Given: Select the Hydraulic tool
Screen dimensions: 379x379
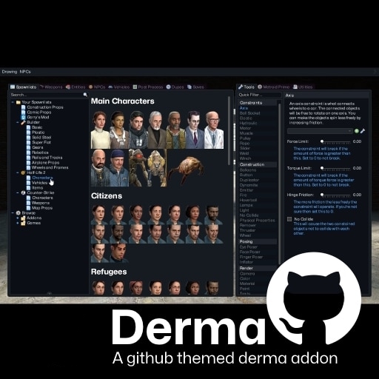Looking at the screenshot, I should [248, 123].
